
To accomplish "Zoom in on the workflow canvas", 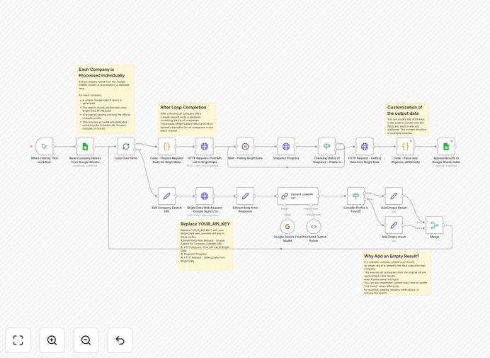I will tap(52, 340).
